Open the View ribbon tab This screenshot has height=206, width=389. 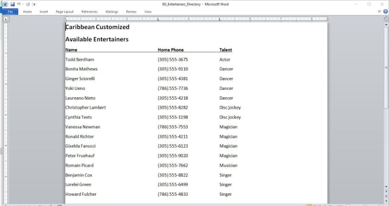click(148, 11)
